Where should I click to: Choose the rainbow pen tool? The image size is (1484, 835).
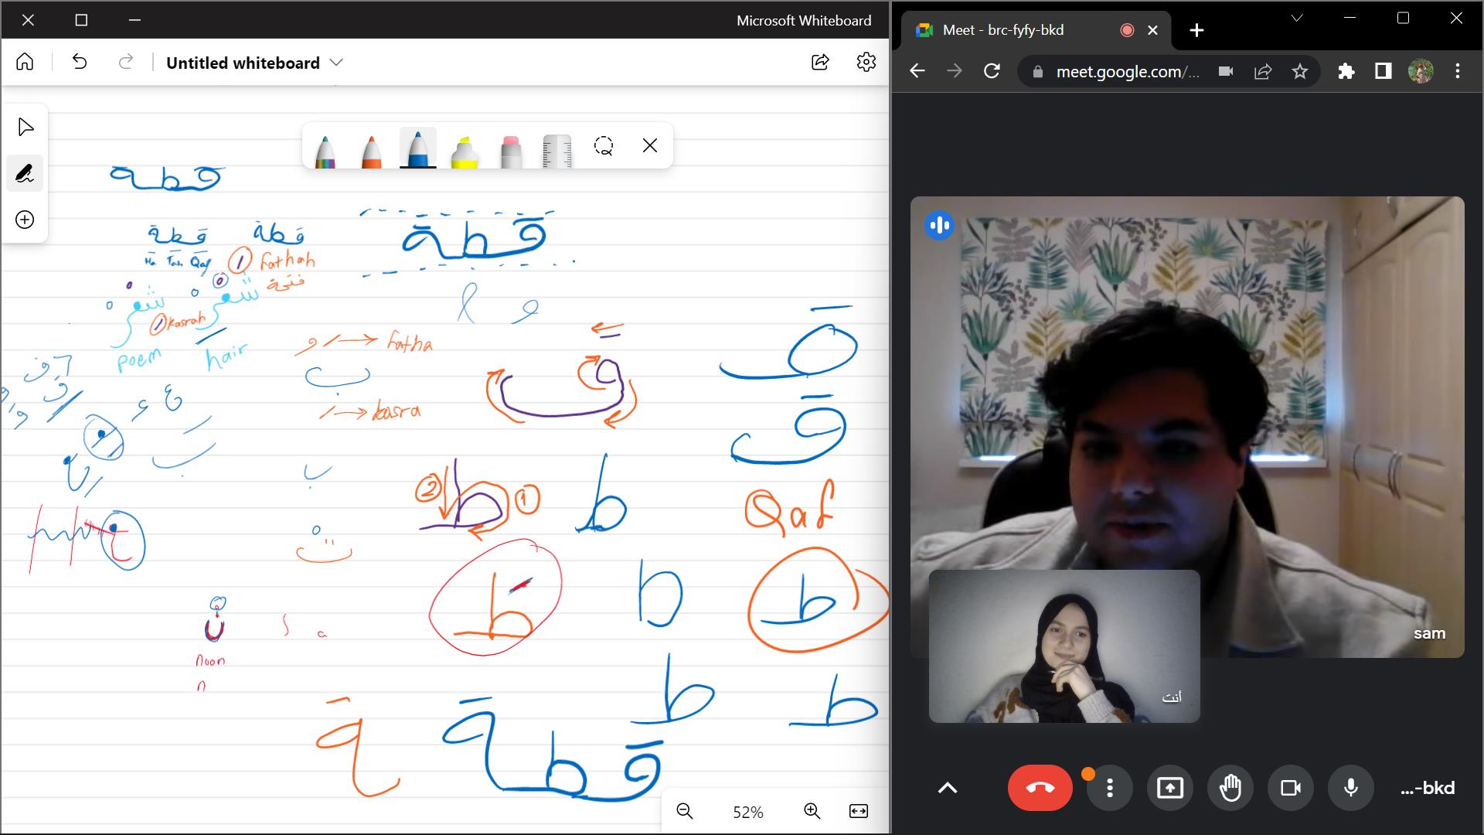(325, 150)
